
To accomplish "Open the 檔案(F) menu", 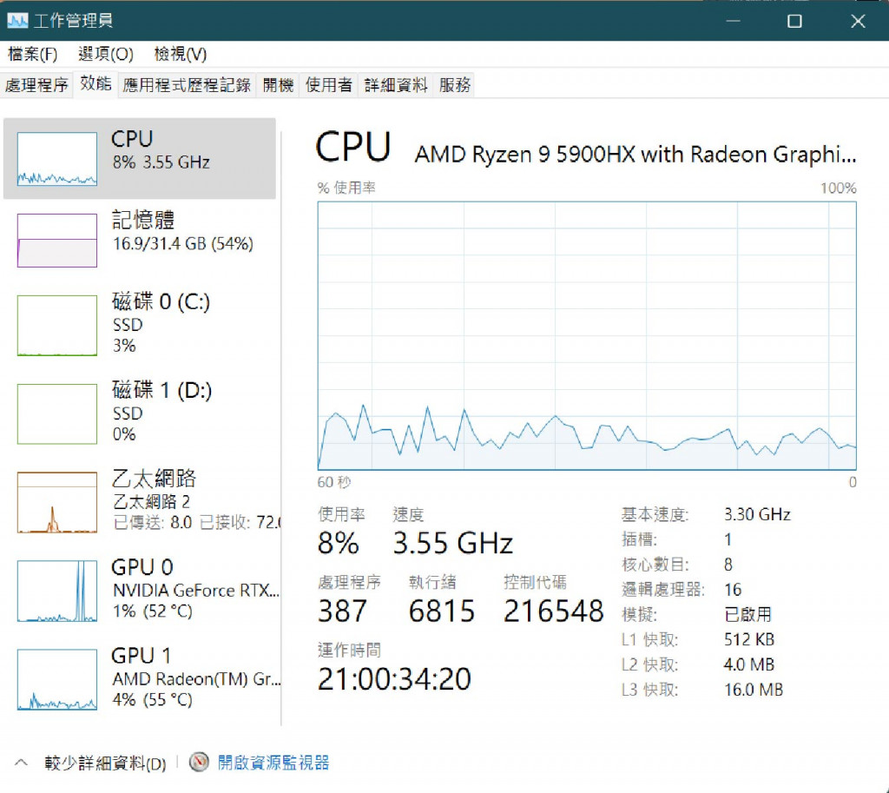I will point(32,54).
